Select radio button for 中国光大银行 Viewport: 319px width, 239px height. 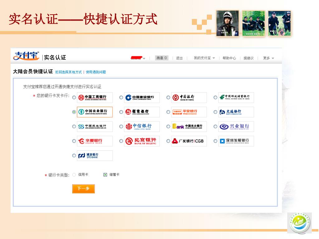tap(168, 127)
